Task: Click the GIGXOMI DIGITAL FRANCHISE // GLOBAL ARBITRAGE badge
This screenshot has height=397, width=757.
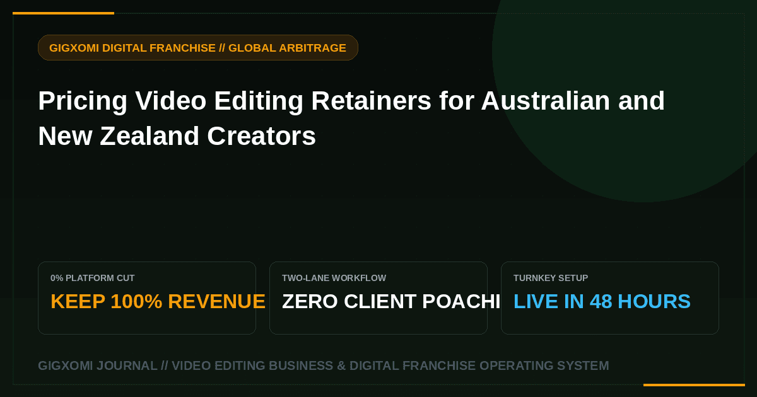Action: click(x=198, y=48)
